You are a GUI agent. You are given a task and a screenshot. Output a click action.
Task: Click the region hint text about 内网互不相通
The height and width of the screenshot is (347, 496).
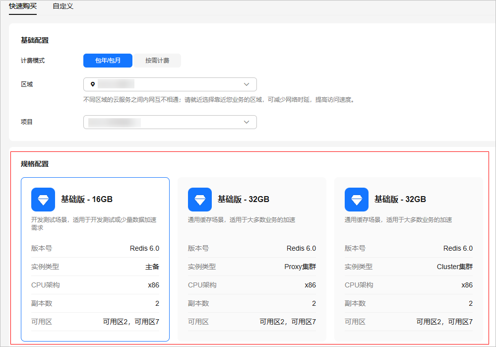[219, 100]
